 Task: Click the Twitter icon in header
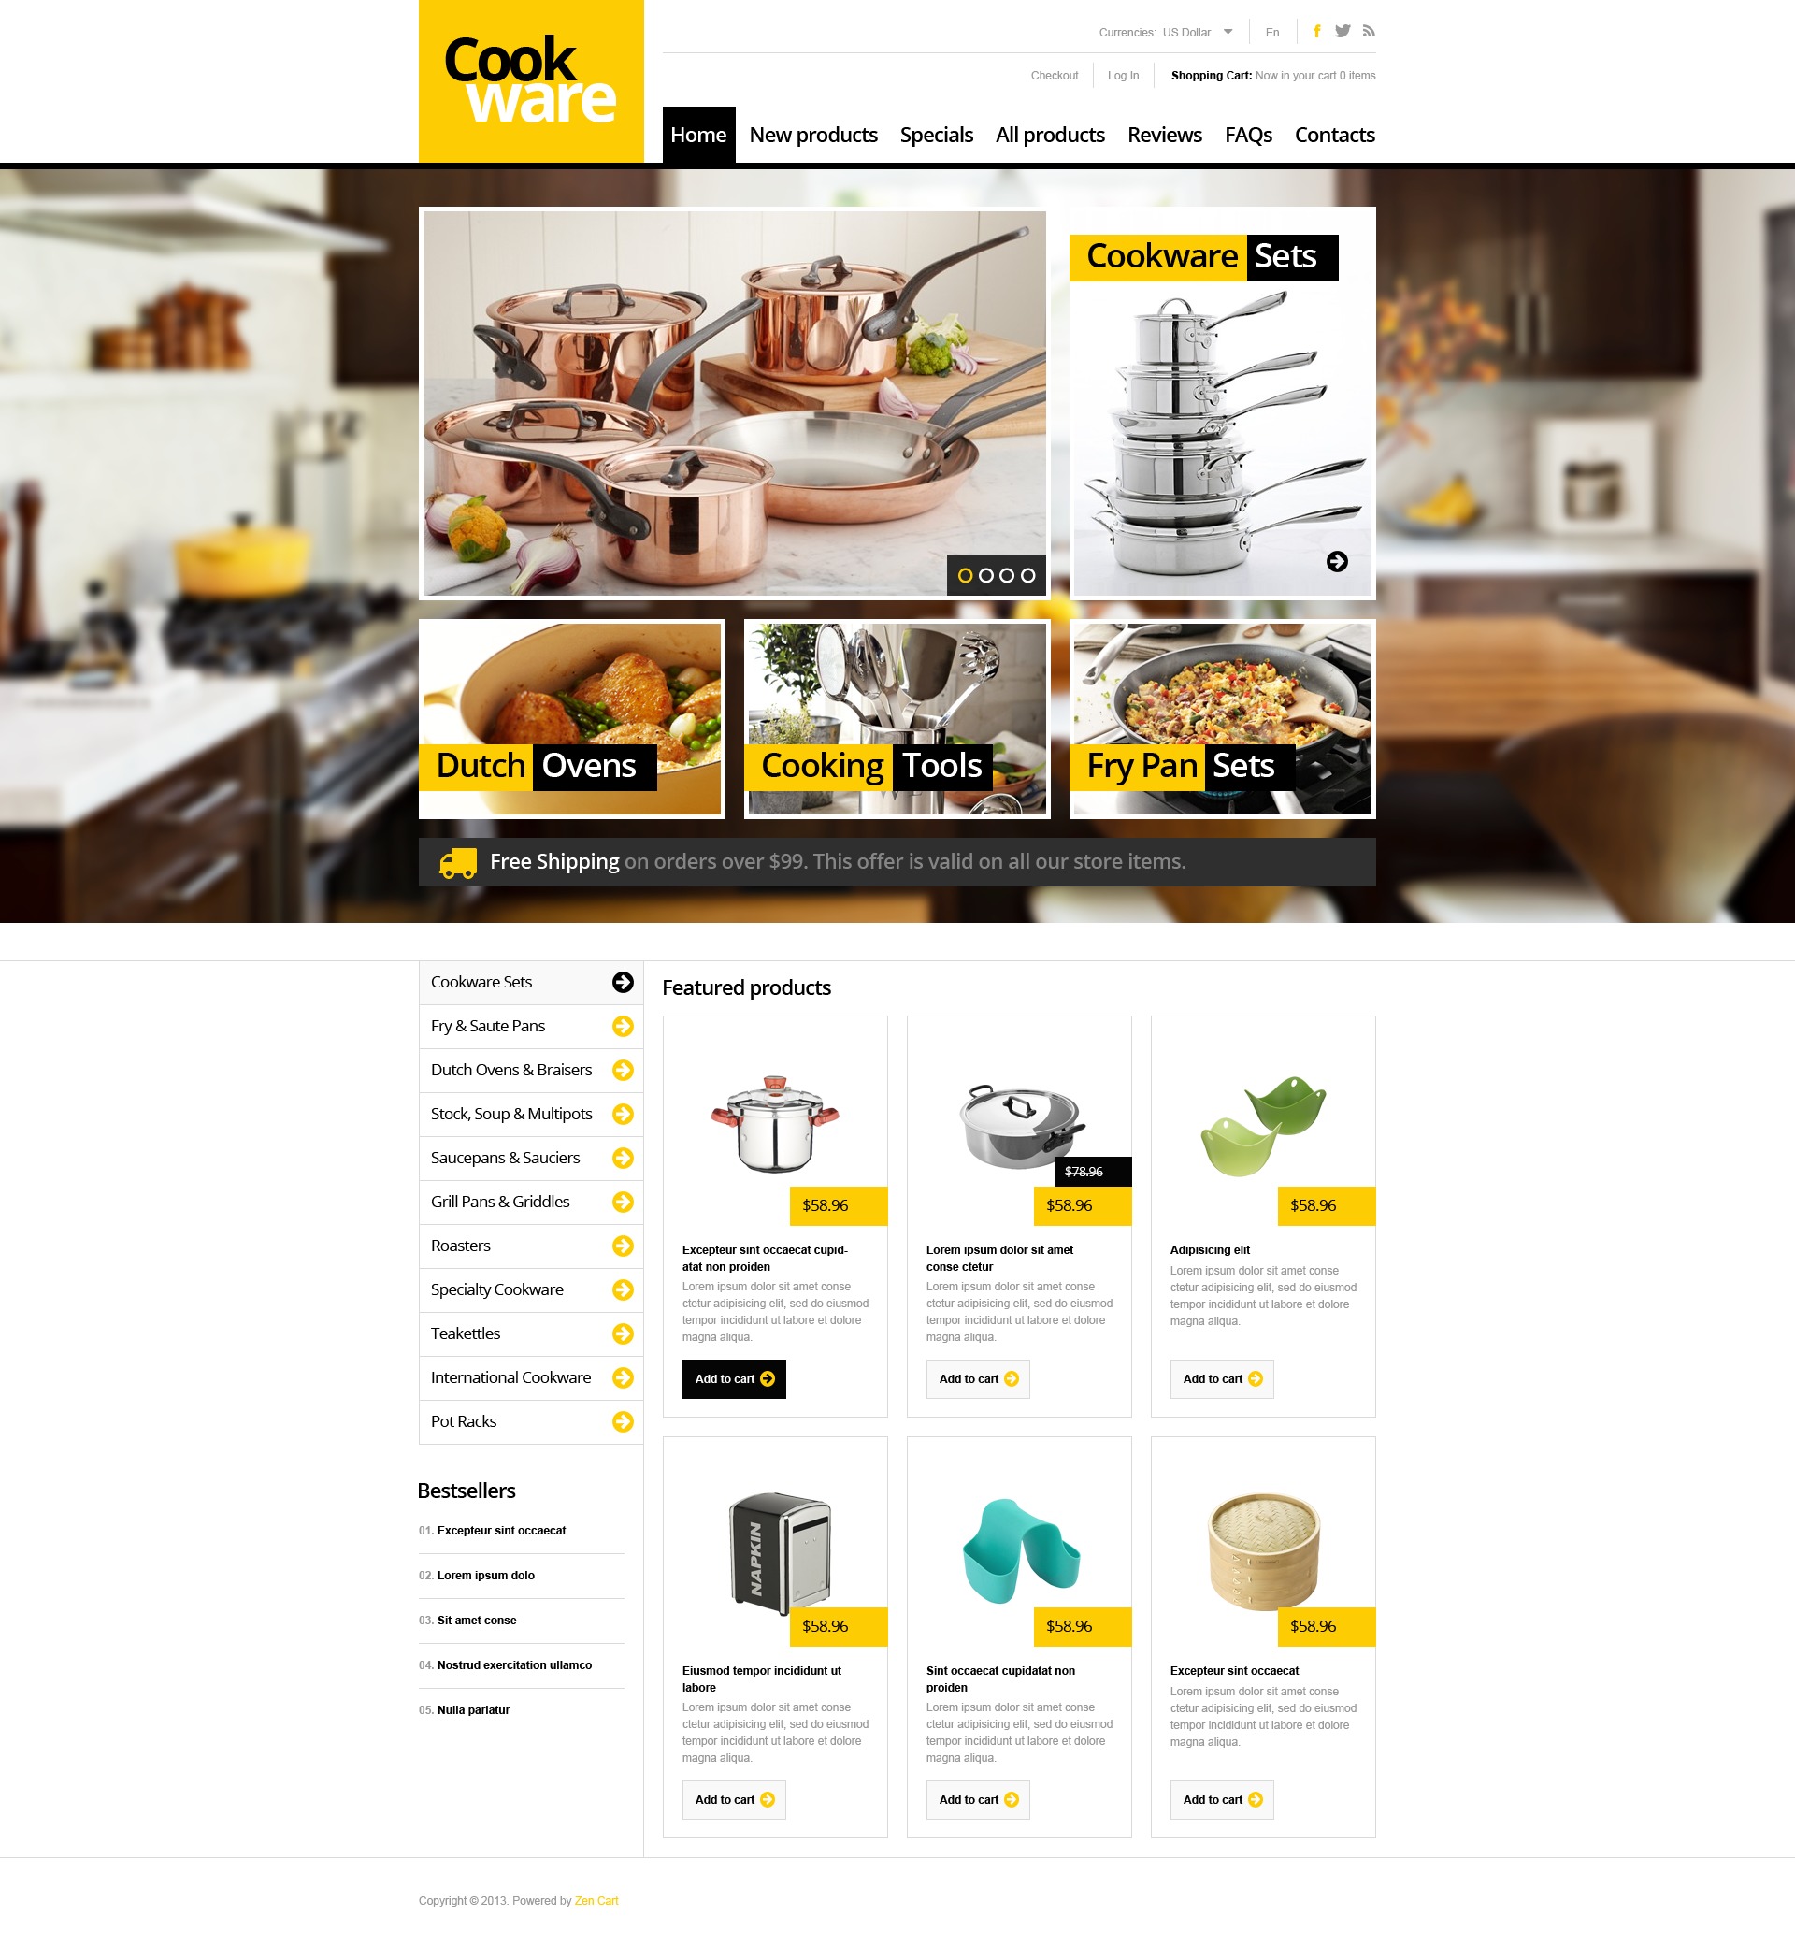click(x=1344, y=29)
